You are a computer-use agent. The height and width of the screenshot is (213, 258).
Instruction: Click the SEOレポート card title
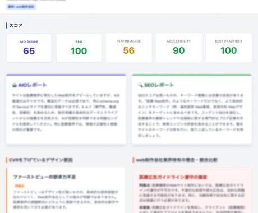[x=159, y=85]
